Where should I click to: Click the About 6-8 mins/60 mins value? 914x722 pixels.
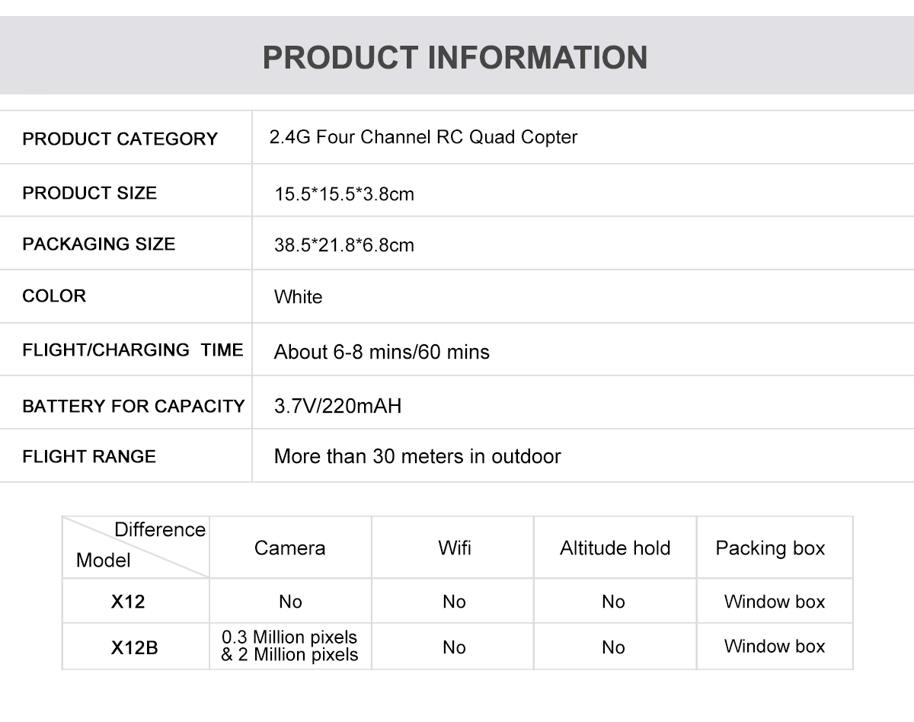coord(382,352)
